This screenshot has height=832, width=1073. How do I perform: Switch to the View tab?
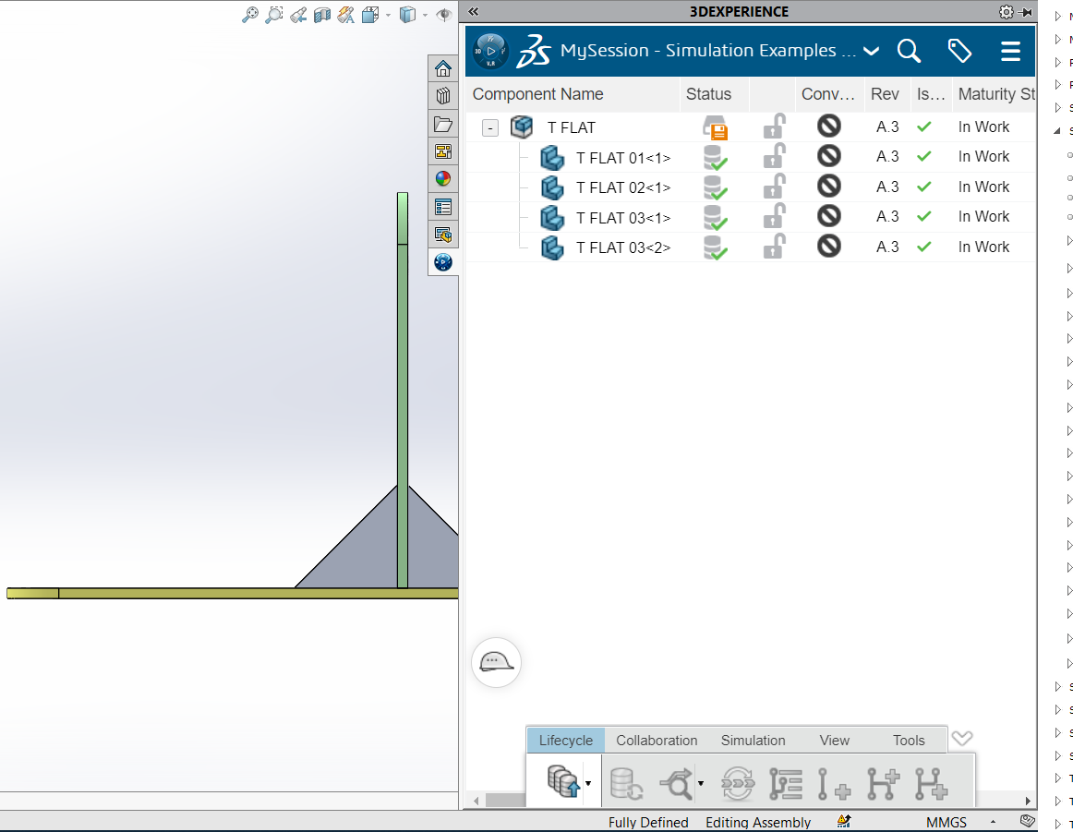pyautogui.click(x=834, y=741)
